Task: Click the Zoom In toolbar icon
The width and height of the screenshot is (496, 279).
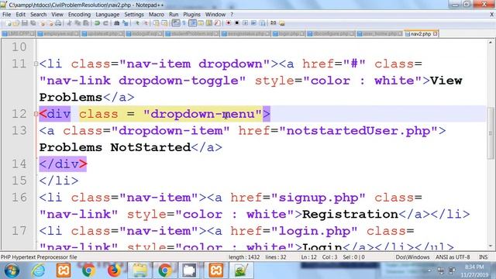Action: [x=137, y=23]
